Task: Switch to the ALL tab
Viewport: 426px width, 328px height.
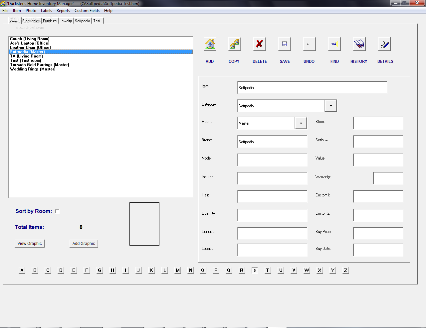Action: (x=14, y=20)
